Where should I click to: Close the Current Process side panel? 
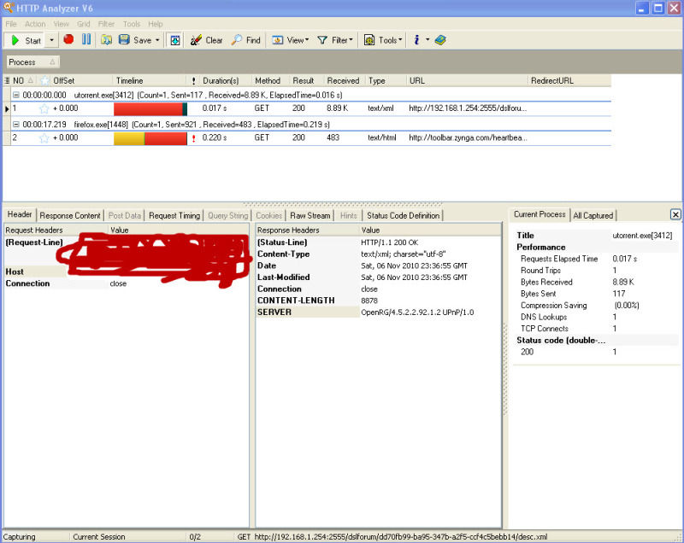point(675,215)
